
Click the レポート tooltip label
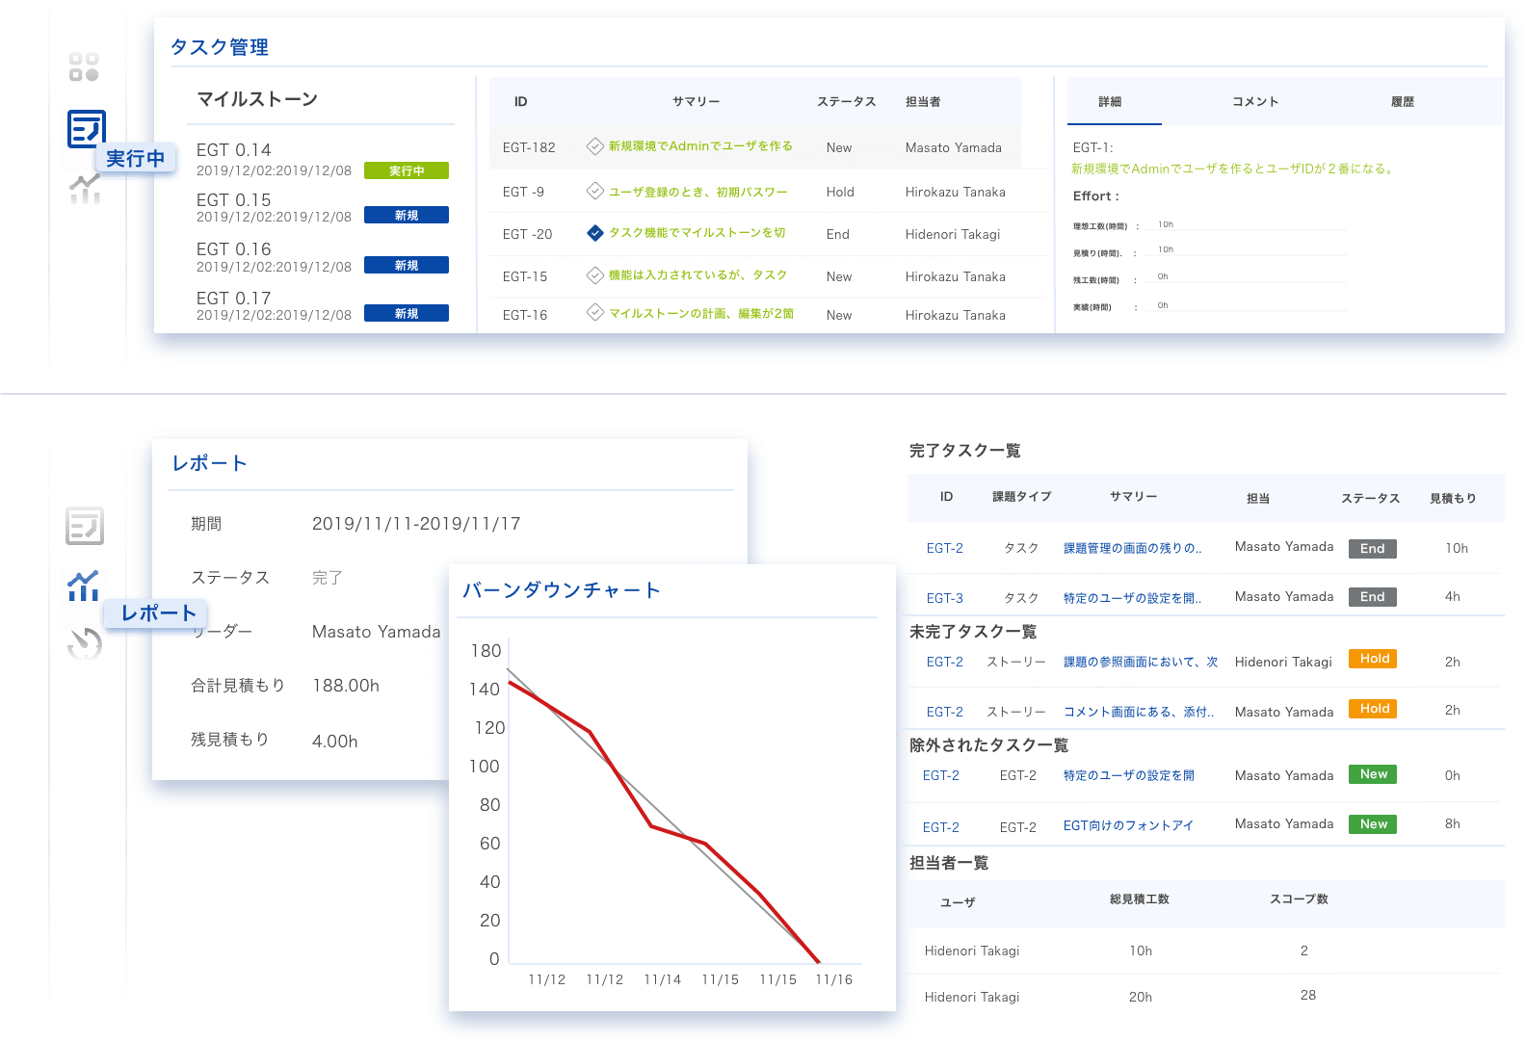point(157,612)
